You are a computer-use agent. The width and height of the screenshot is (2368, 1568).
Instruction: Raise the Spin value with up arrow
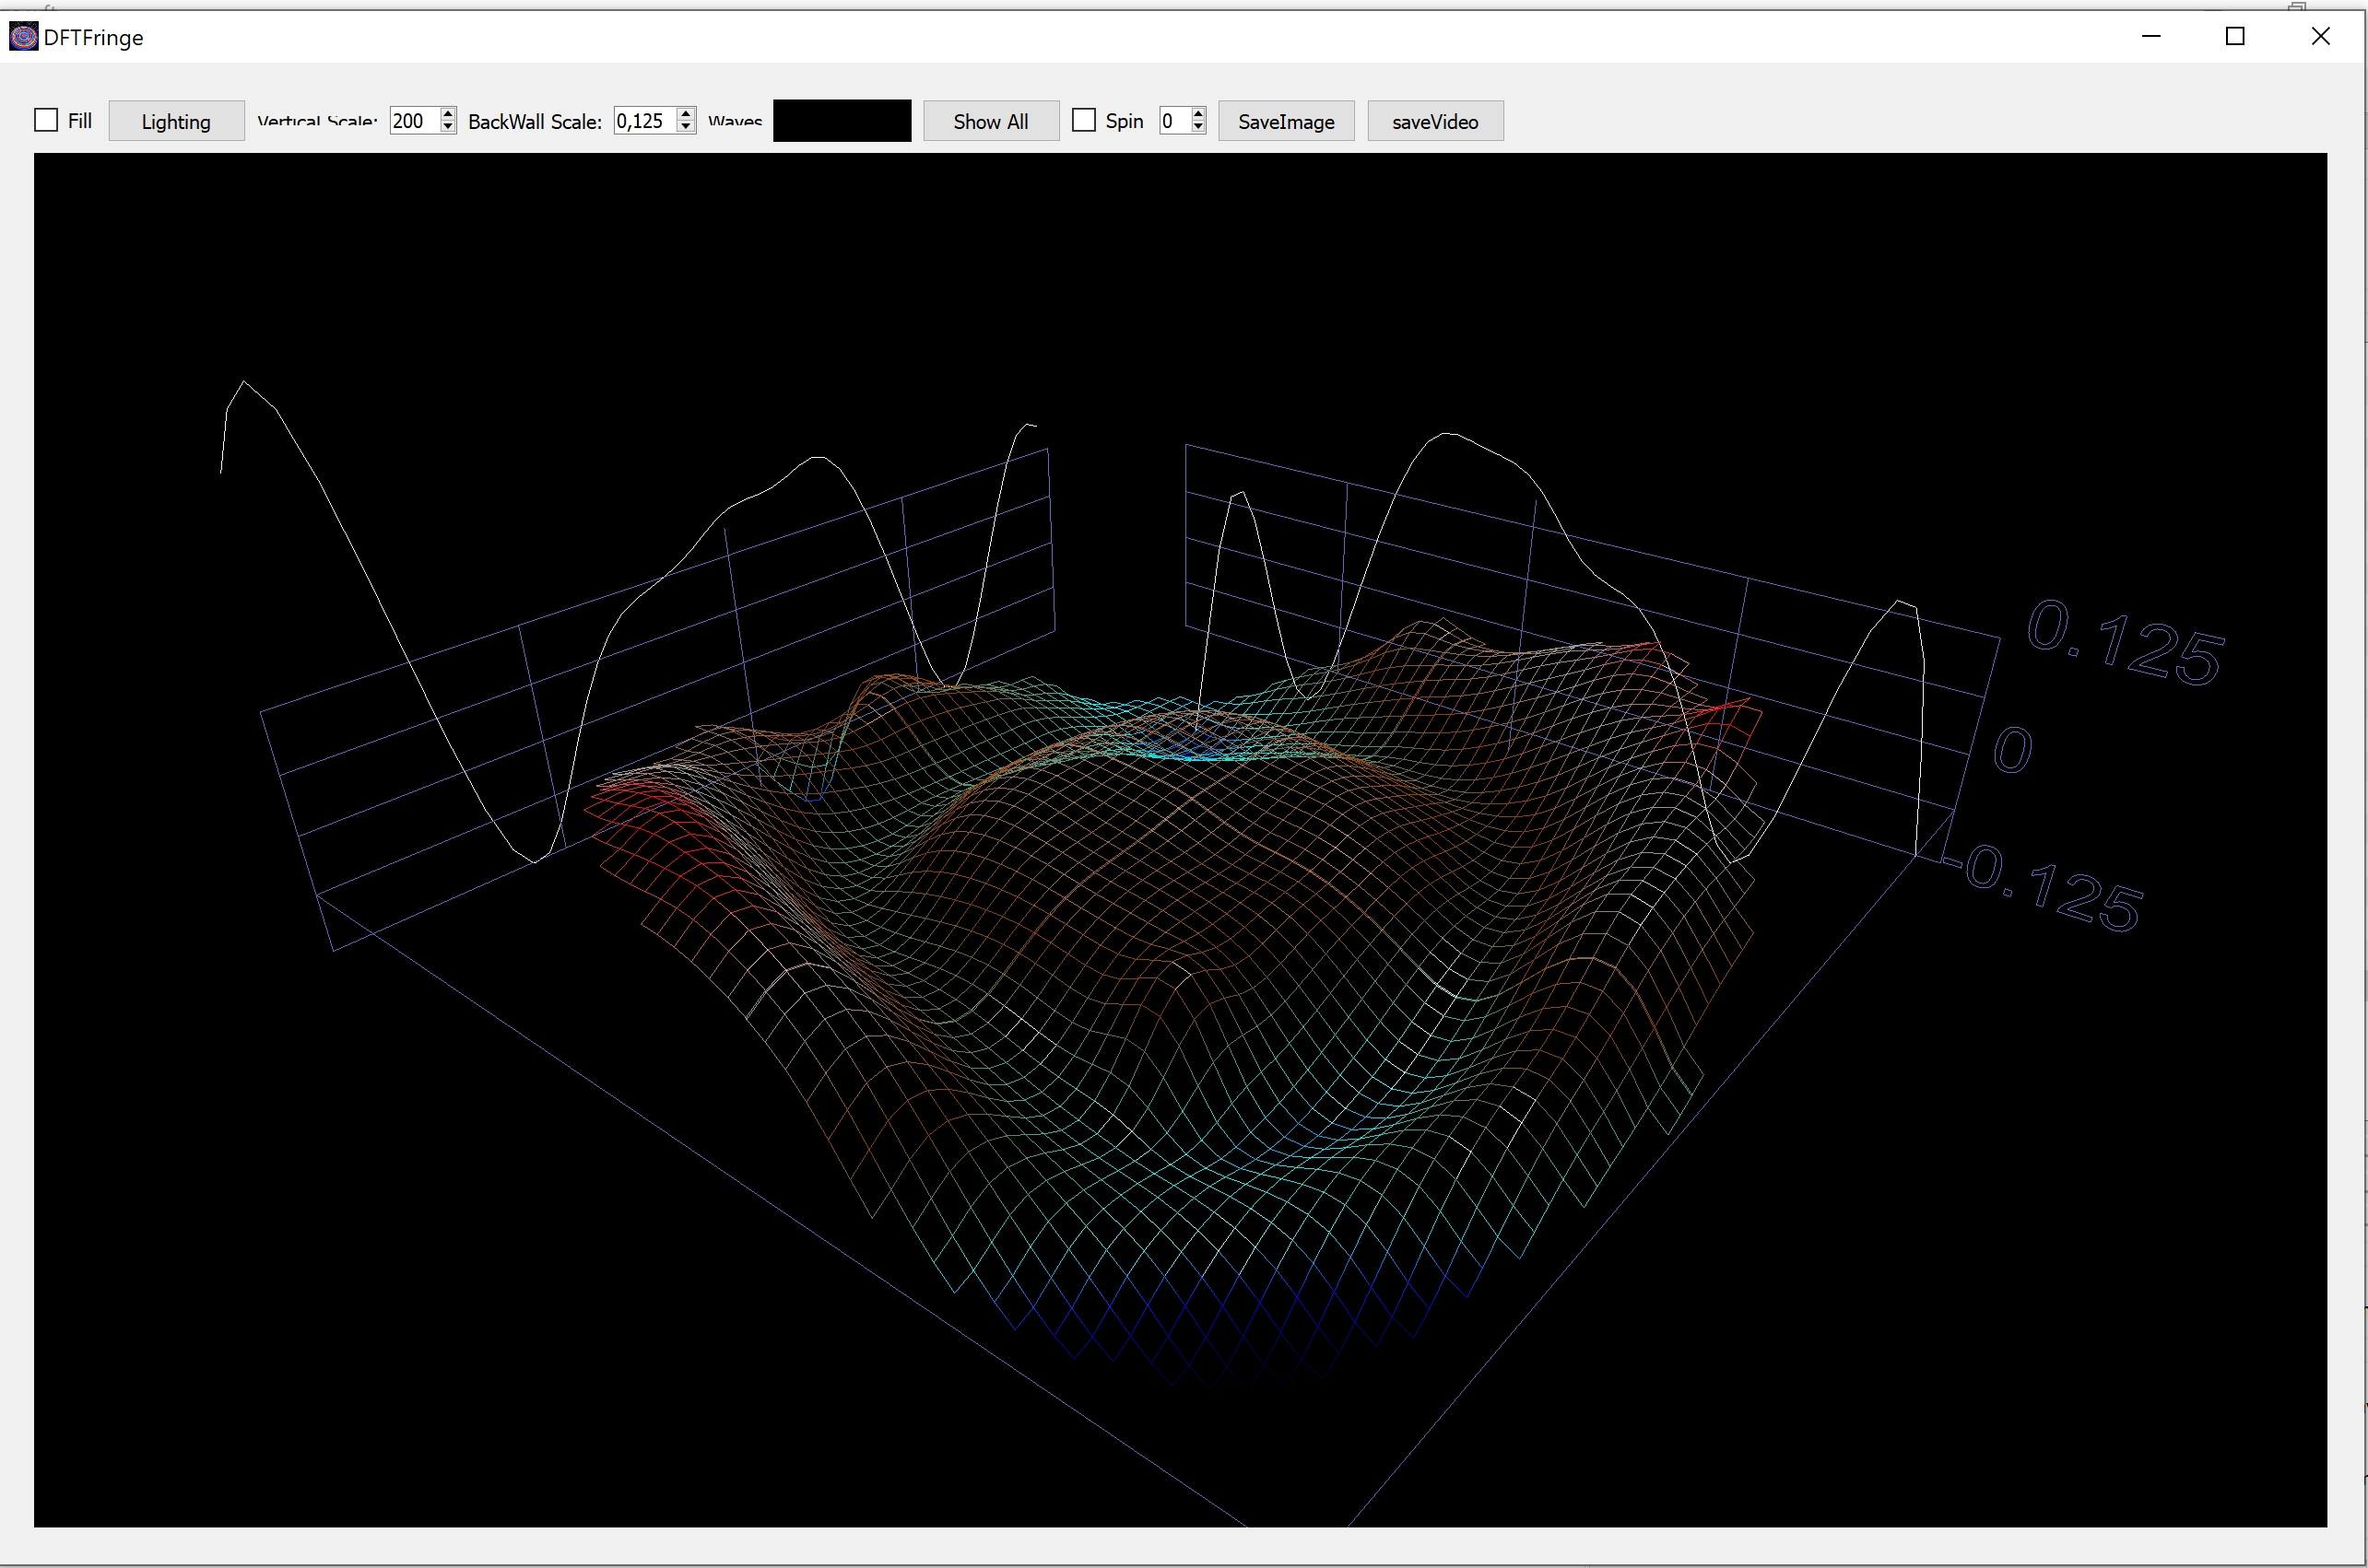(x=1198, y=114)
